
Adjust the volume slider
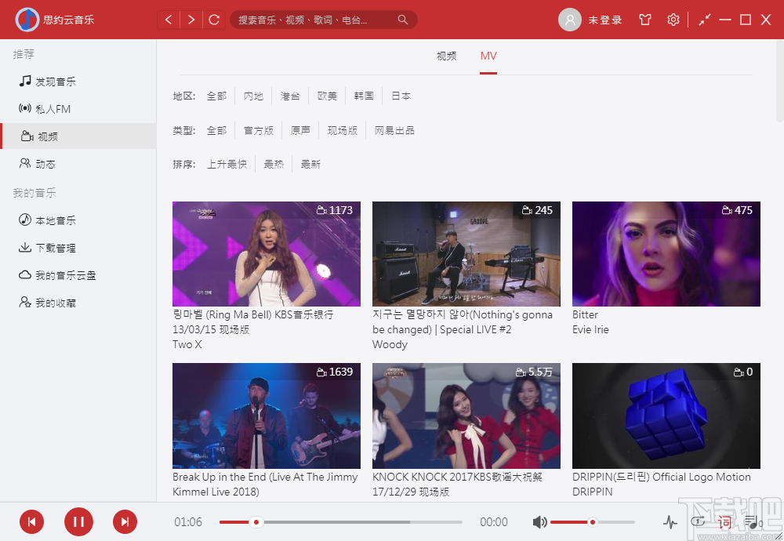(592, 521)
